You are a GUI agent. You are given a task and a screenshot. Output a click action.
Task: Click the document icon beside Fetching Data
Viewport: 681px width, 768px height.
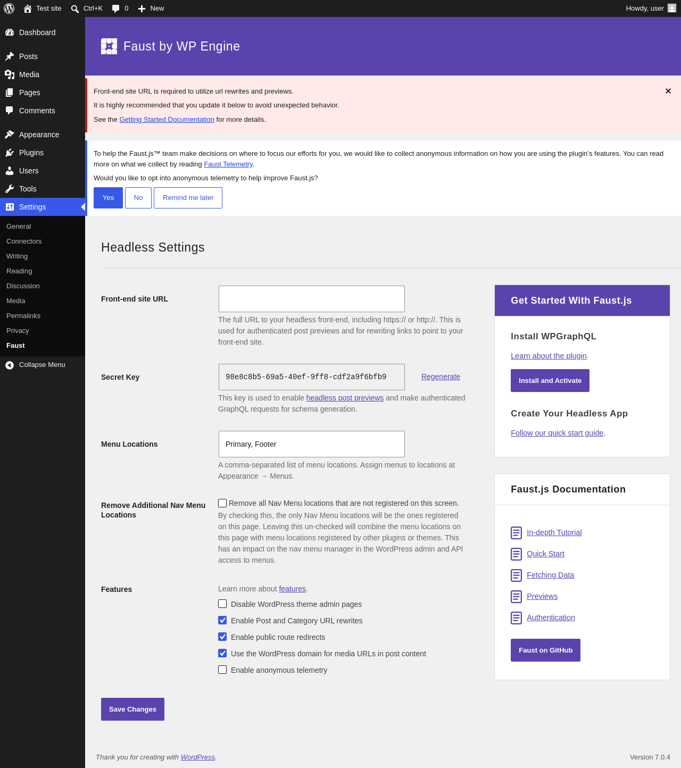[x=516, y=575]
